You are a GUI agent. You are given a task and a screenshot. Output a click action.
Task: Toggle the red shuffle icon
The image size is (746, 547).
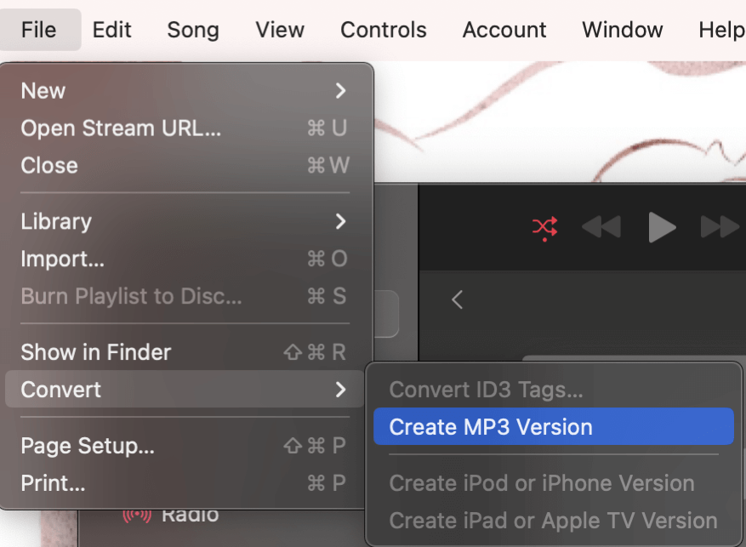point(544,227)
